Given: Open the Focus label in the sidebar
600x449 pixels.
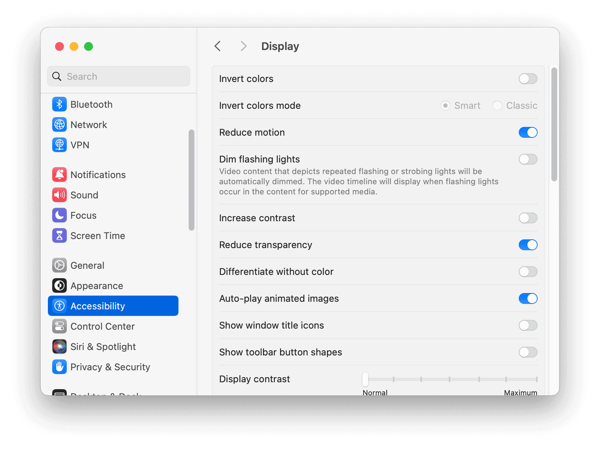Looking at the screenshot, I should click(x=83, y=215).
